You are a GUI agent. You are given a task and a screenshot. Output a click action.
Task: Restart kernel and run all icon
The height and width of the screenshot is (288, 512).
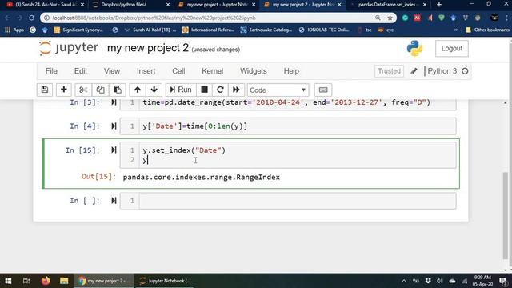[236, 90]
